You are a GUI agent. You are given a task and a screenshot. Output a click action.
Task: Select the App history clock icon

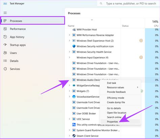[x=5, y=37]
